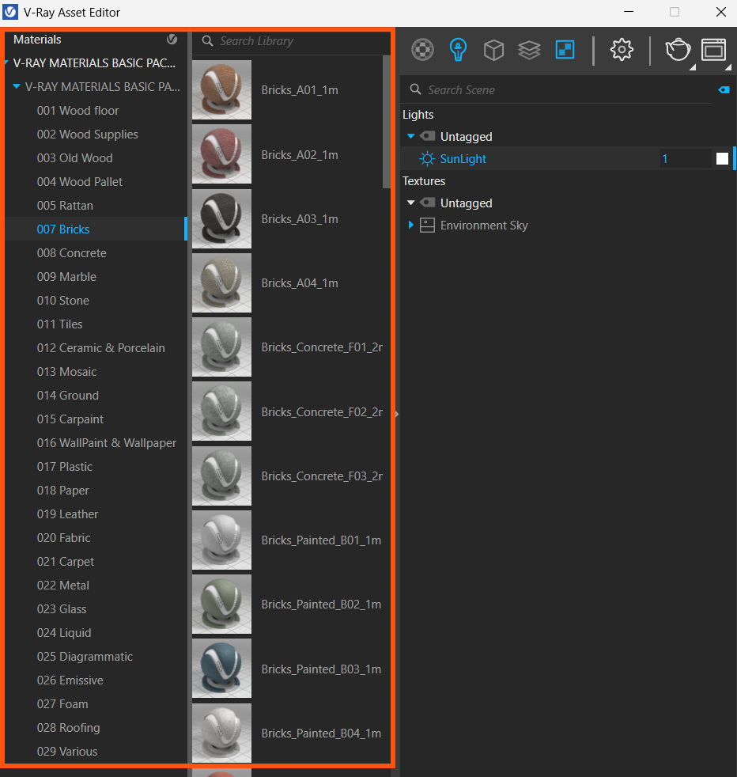
Task: Collapse the Untagged group under Lights
Action: pyautogui.click(x=411, y=137)
